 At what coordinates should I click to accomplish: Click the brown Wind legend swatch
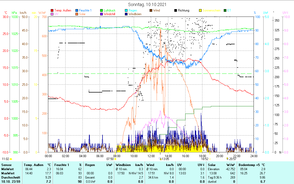(151, 10)
